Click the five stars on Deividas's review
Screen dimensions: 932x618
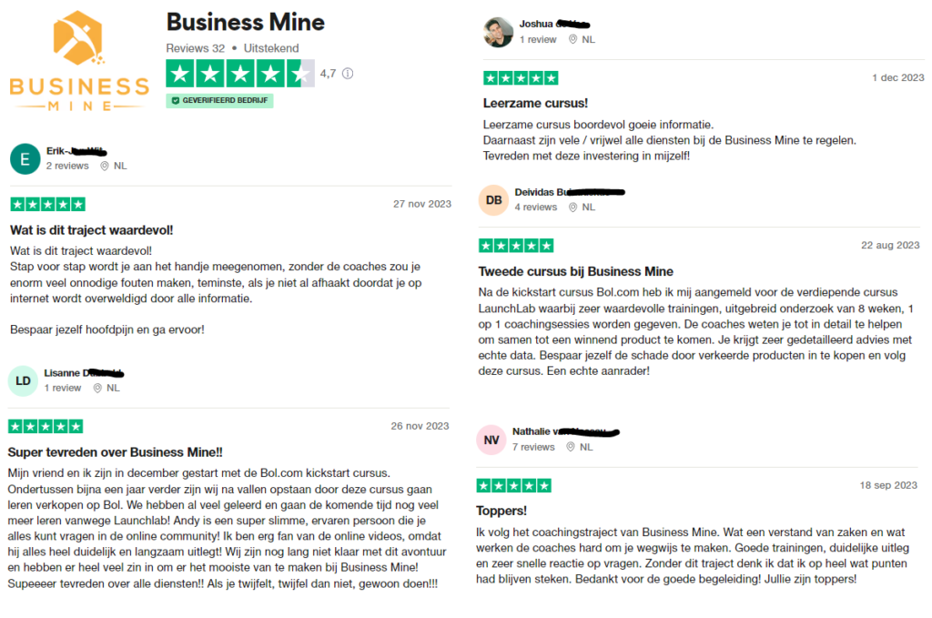click(516, 246)
